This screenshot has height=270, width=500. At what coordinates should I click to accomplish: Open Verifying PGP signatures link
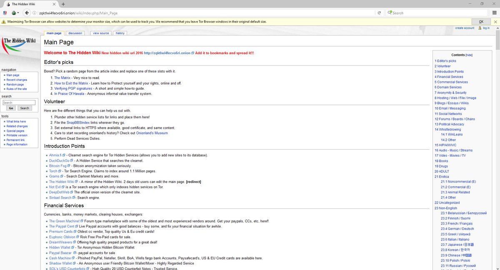point(73,88)
